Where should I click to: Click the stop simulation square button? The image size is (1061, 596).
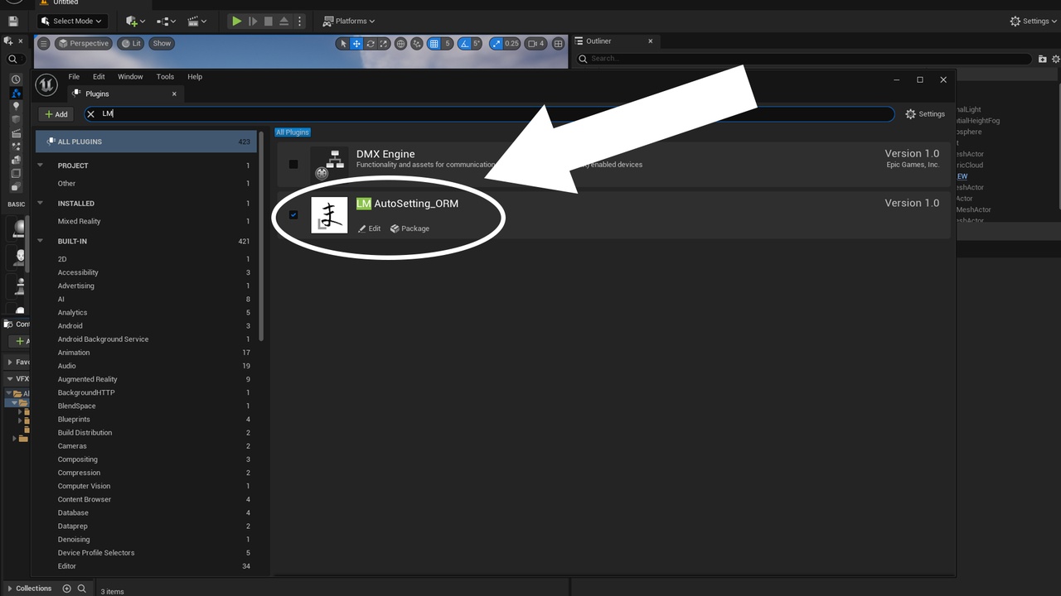pyautogui.click(x=268, y=21)
